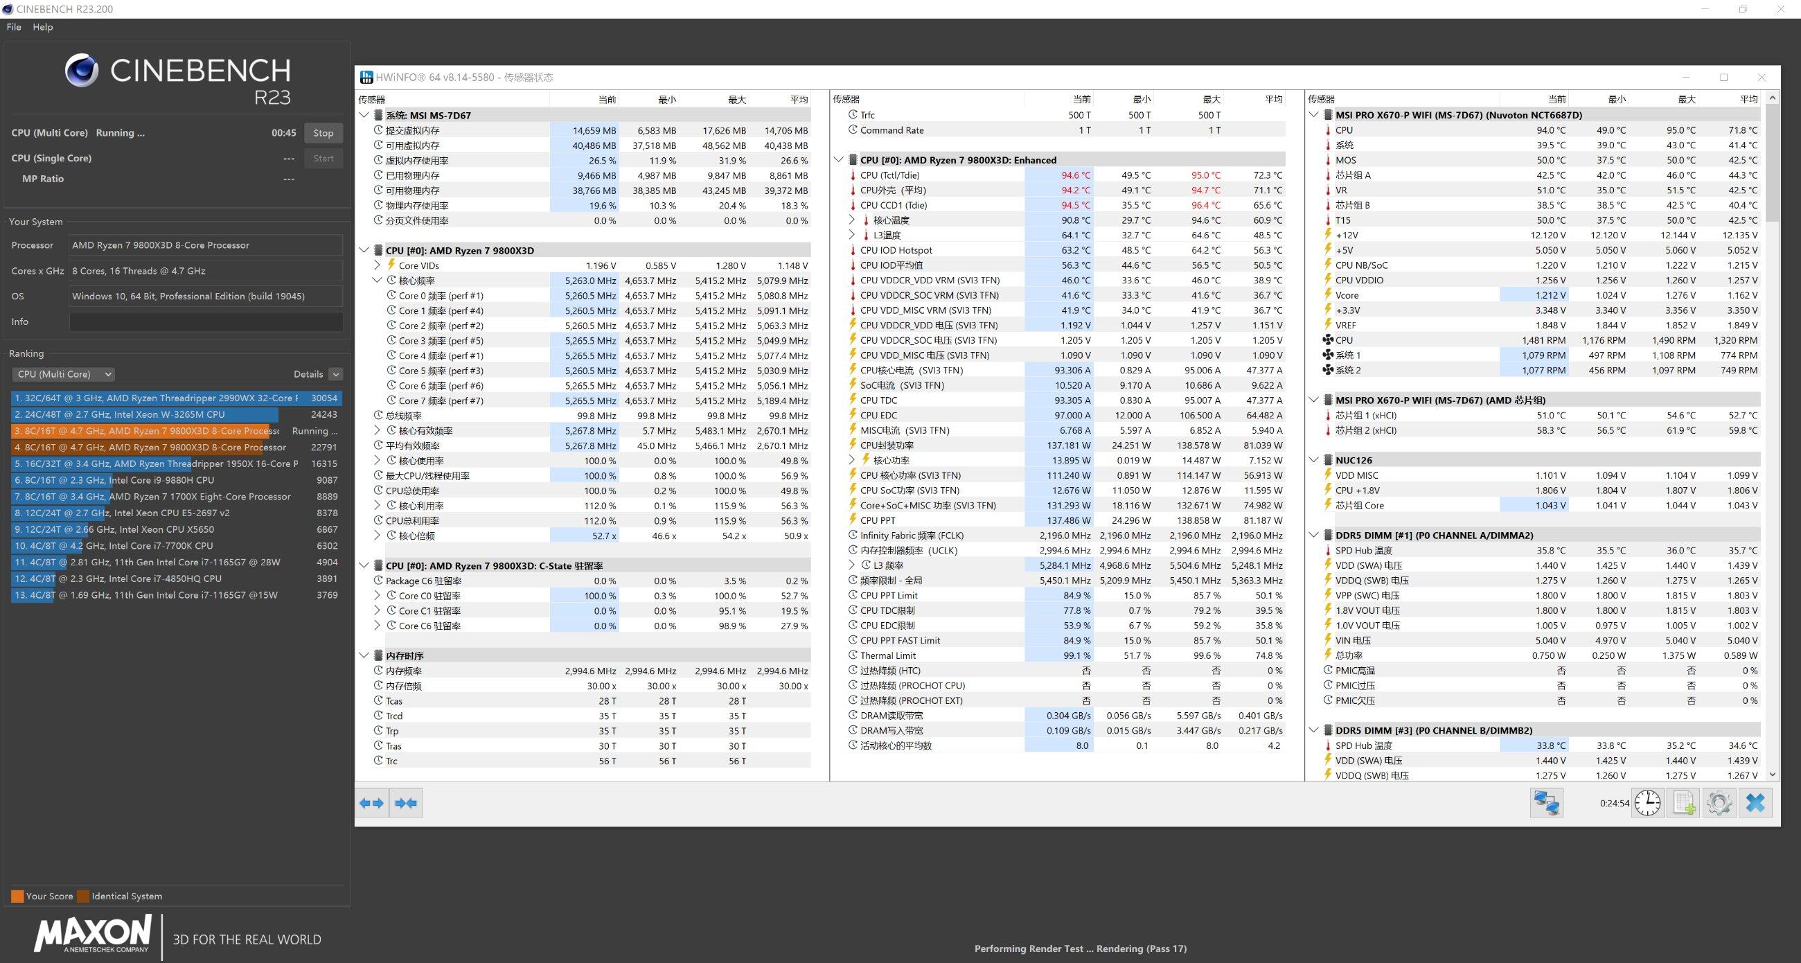
Task: Click the SPD Hub 温度 thermometer for DIMM #1
Action: (1328, 550)
